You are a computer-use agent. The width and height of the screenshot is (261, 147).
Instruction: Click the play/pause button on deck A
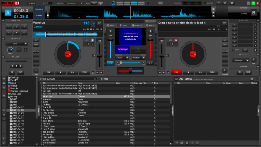(x=72, y=72)
